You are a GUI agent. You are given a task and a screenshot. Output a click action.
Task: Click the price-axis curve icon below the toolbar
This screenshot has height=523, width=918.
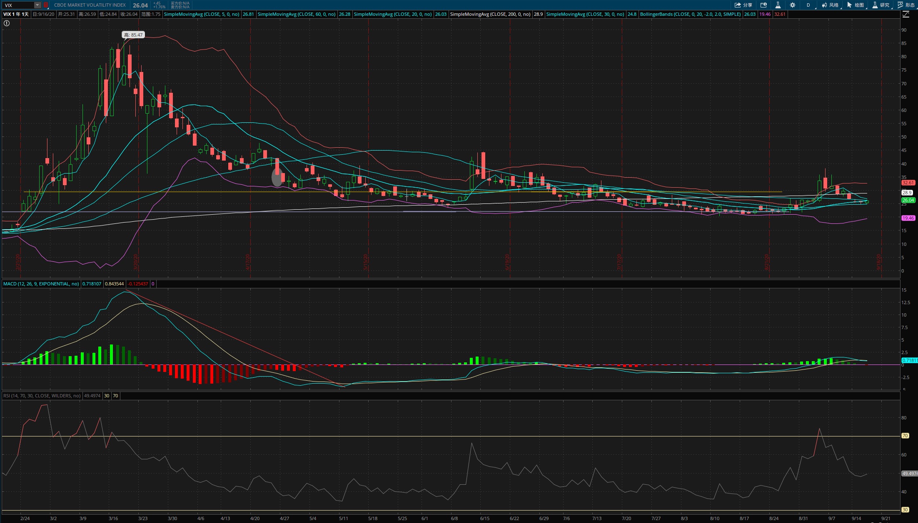tap(906, 14)
